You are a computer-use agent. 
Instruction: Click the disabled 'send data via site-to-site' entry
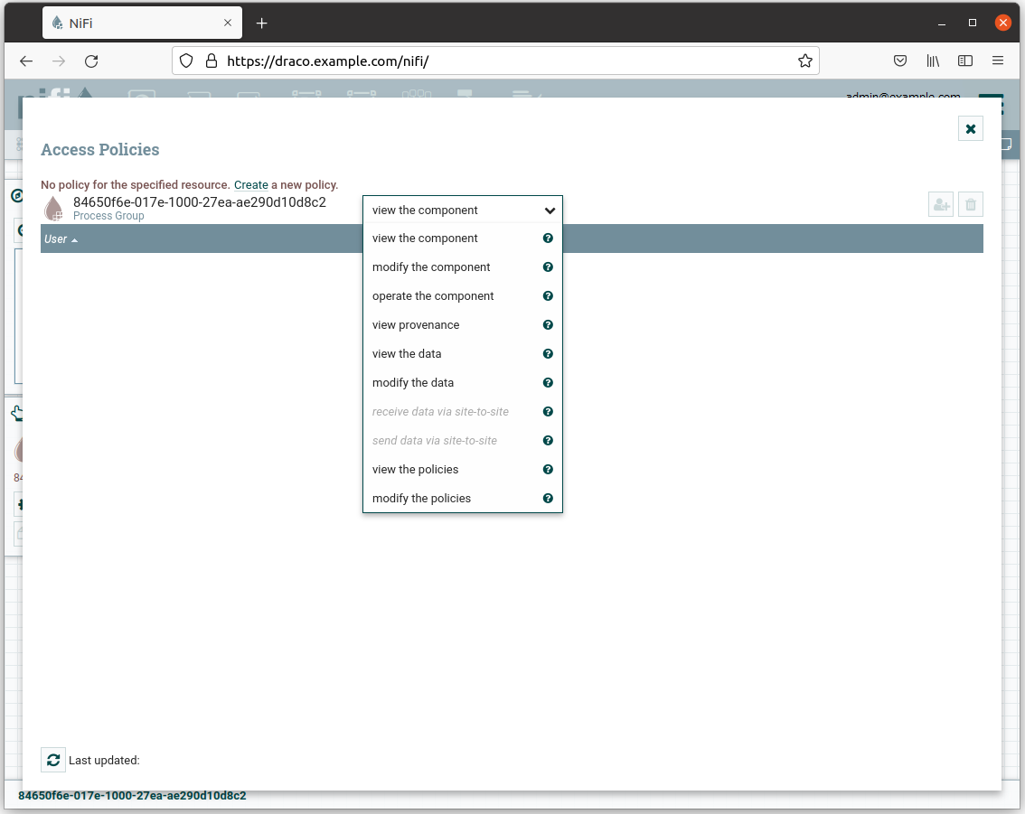coord(462,440)
